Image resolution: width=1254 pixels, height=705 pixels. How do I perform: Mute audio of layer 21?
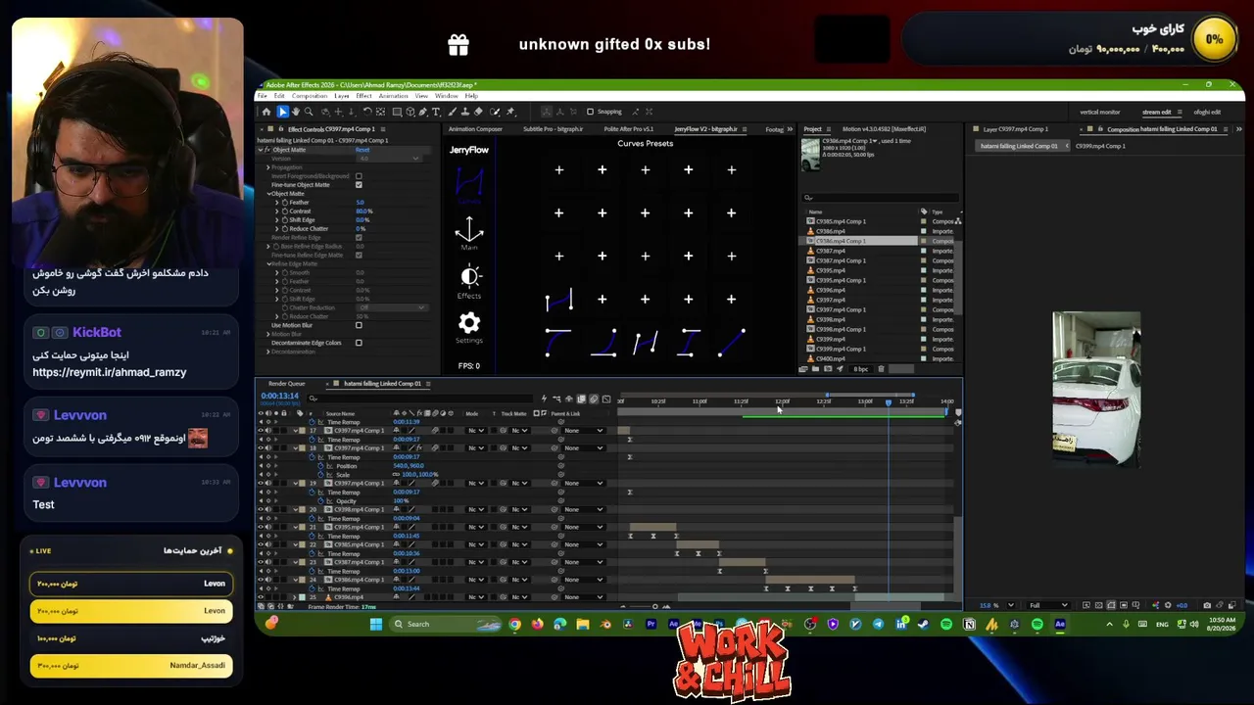click(x=268, y=527)
